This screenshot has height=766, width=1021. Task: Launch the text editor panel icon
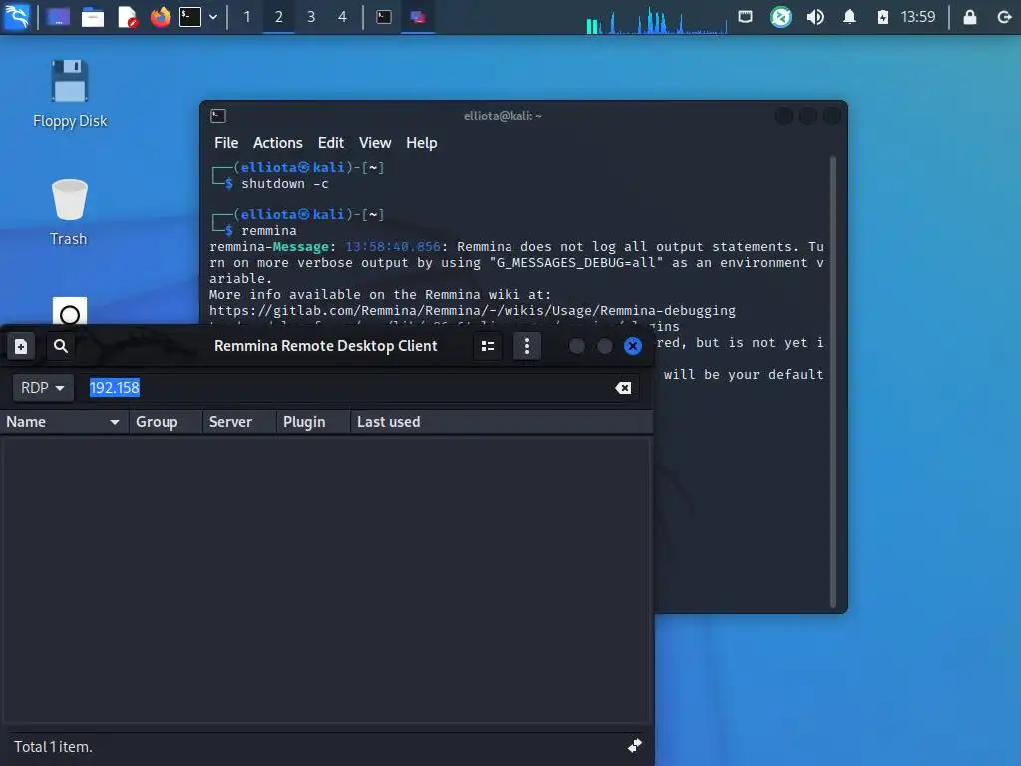[127, 17]
